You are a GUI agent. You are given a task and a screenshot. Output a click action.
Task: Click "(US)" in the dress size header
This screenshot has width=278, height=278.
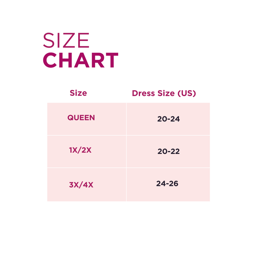(187, 93)
